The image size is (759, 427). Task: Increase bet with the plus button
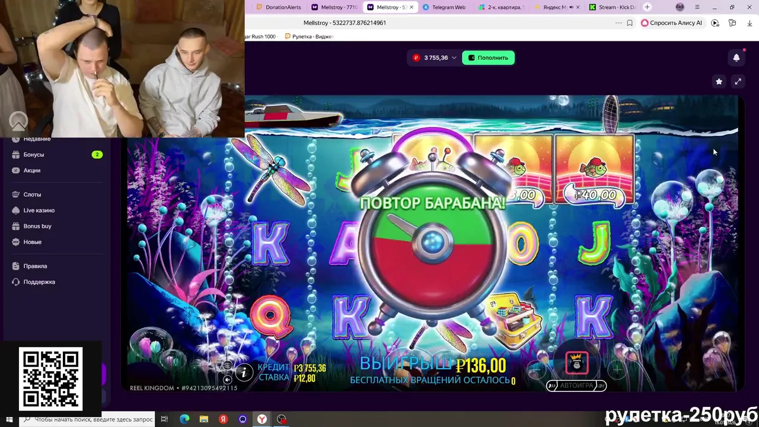point(617,369)
